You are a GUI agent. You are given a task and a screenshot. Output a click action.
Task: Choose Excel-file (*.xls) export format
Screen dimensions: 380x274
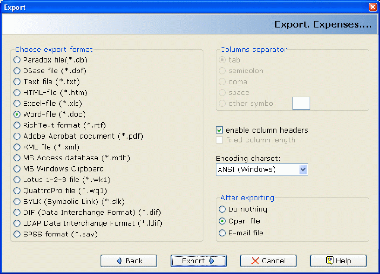click(17, 103)
